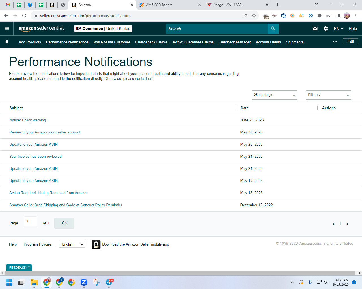Screen dimensions: 362x289
Task: Show hidden system tray icons
Action: pyautogui.click(x=292, y=282)
